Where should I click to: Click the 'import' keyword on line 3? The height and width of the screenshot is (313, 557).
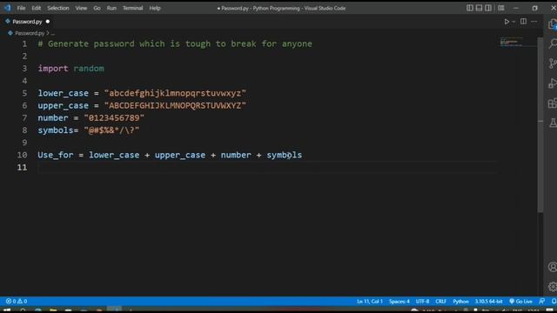(x=53, y=69)
